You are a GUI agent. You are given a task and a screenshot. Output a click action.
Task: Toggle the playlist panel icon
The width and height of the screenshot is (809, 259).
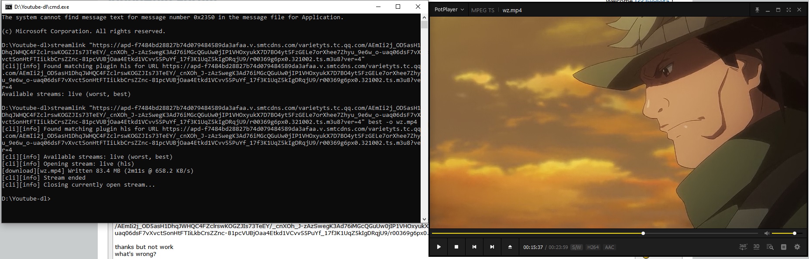pos(784,247)
